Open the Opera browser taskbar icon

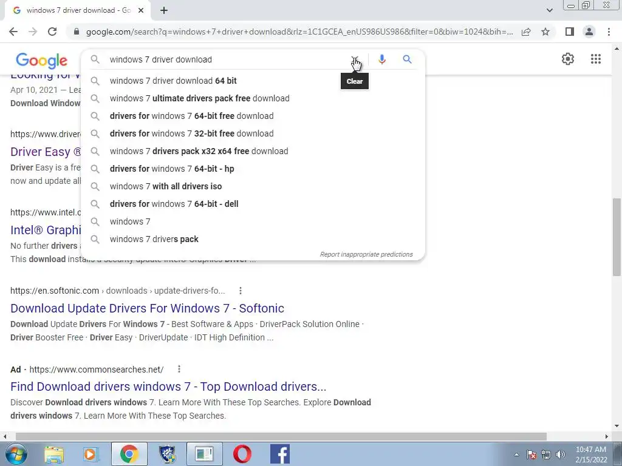(x=242, y=454)
